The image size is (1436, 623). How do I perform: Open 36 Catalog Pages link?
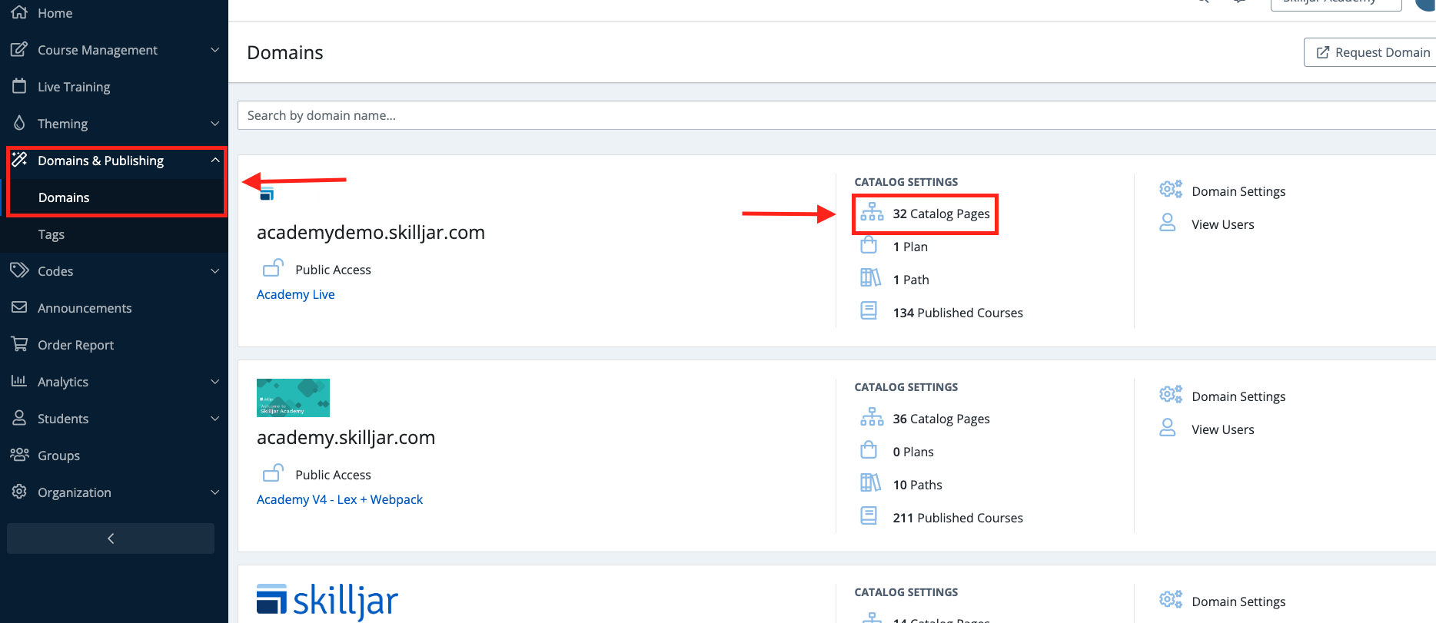(941, 419)
